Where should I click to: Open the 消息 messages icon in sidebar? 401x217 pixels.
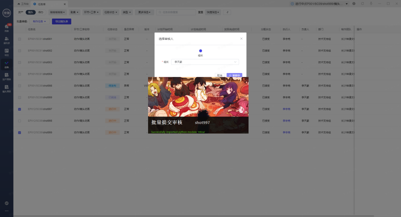pos(6,27)
